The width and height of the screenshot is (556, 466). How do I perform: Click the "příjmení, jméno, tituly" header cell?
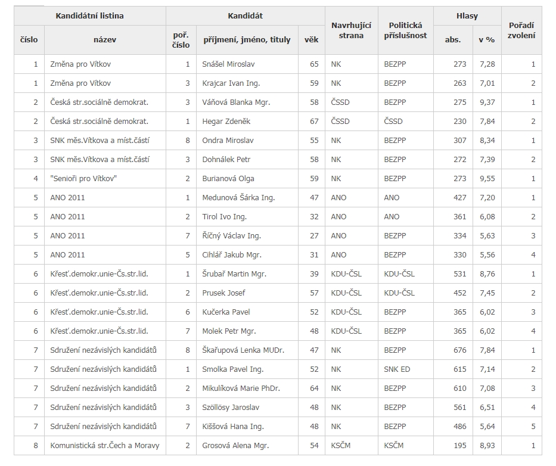247,40
